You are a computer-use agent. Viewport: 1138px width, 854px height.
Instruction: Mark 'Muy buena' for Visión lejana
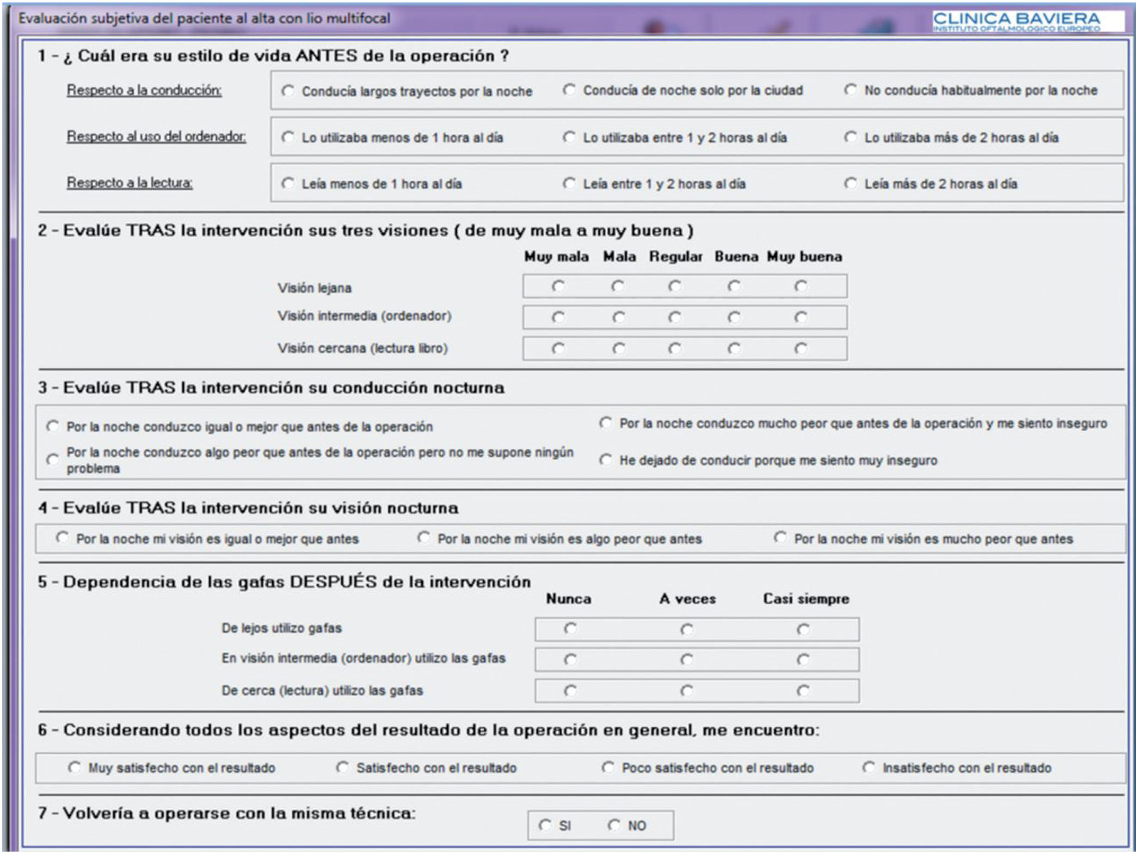[x=801, y=286]
